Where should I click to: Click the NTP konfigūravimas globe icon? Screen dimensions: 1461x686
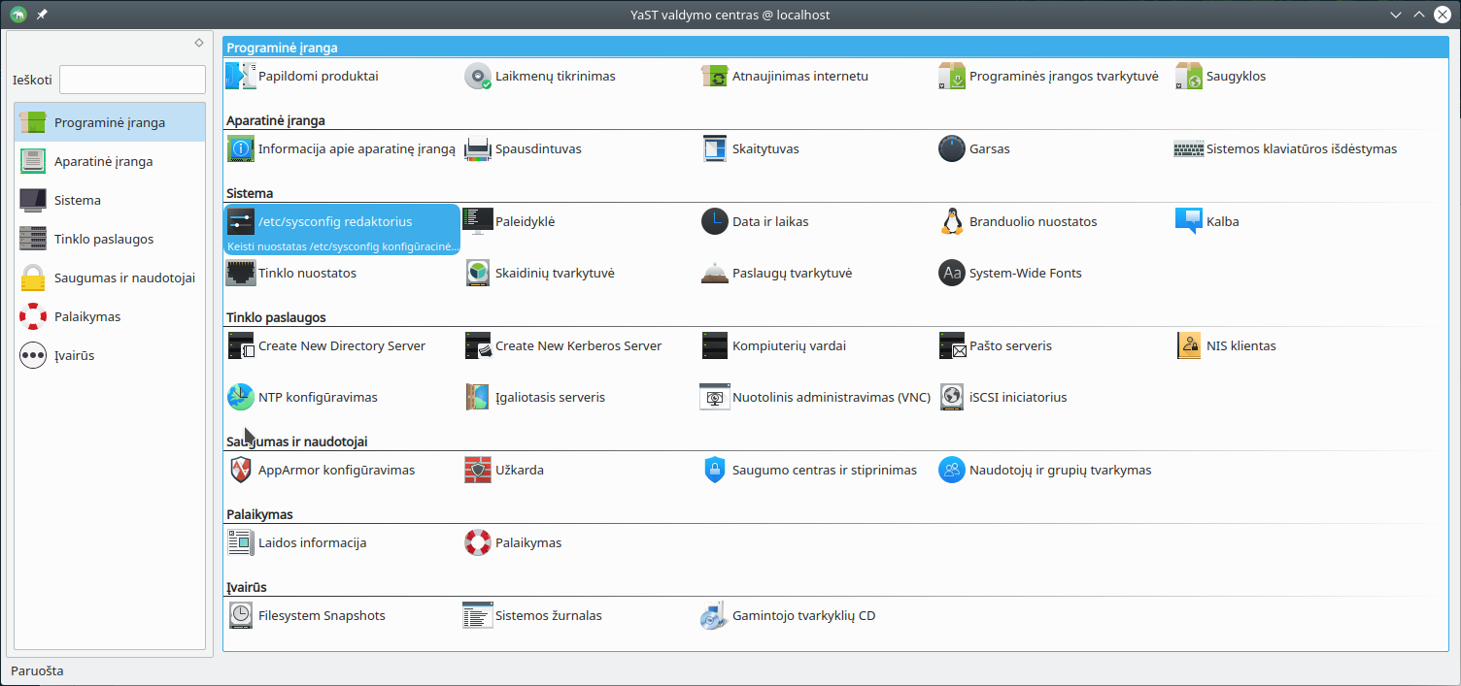(x=240, y=398)
